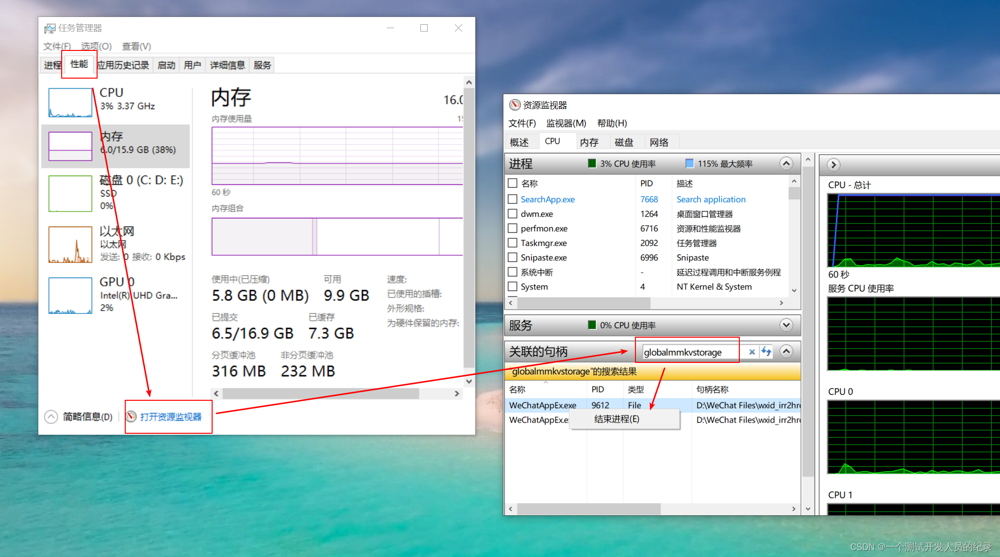Click the Task Manager title bar icon
1000x557 pixels.
(x=50, y=28)
